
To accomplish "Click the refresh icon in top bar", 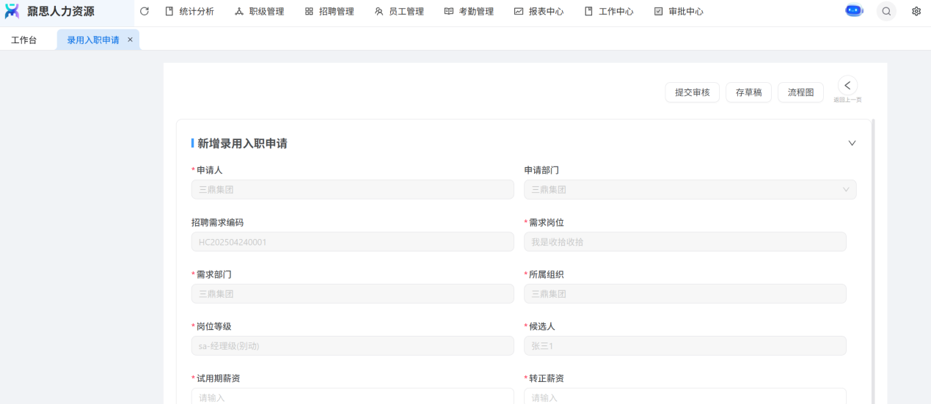I will pyautogui.click(x=145, y=12).
